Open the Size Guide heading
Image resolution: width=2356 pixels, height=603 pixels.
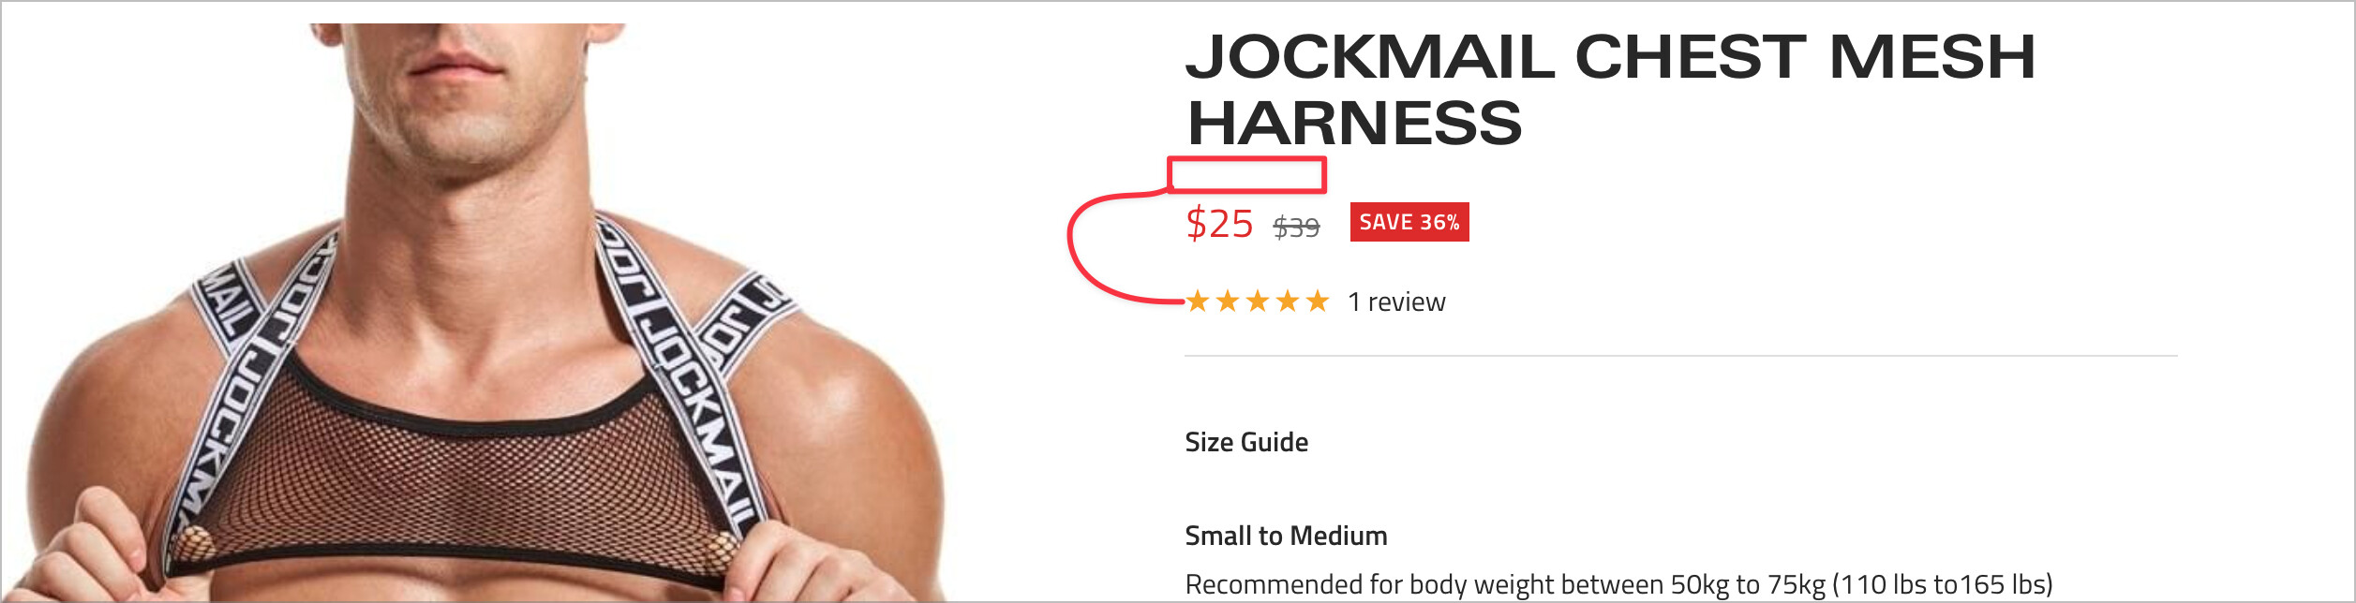(x=1246, y=442)
